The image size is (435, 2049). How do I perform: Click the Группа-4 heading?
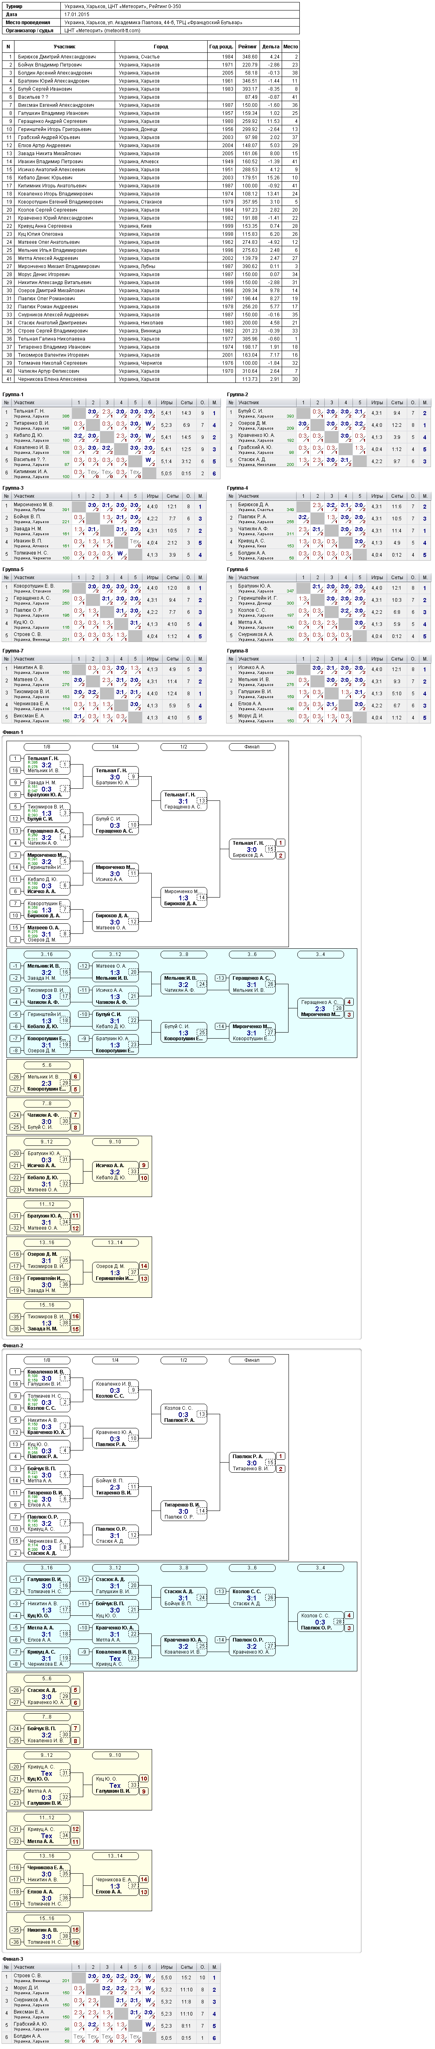[x=237, y=488]
